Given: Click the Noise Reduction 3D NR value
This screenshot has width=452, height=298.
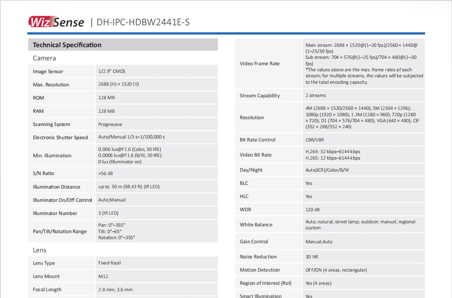Looking at the screenshot, I should click(312, 257).
